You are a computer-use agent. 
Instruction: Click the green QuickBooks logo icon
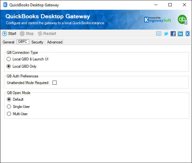coord(183,20)
